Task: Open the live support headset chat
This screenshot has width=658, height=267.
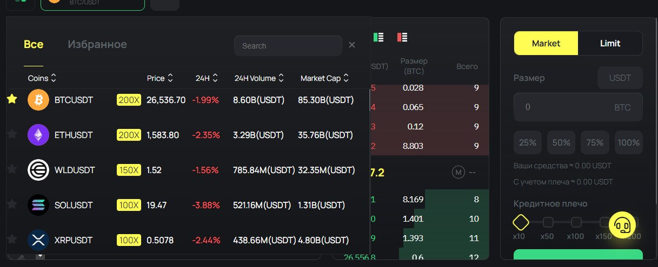Action: coord(622,225)
